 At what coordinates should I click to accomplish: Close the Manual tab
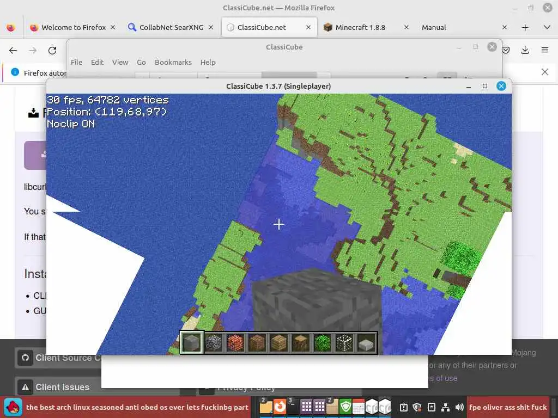coord(504,27)
